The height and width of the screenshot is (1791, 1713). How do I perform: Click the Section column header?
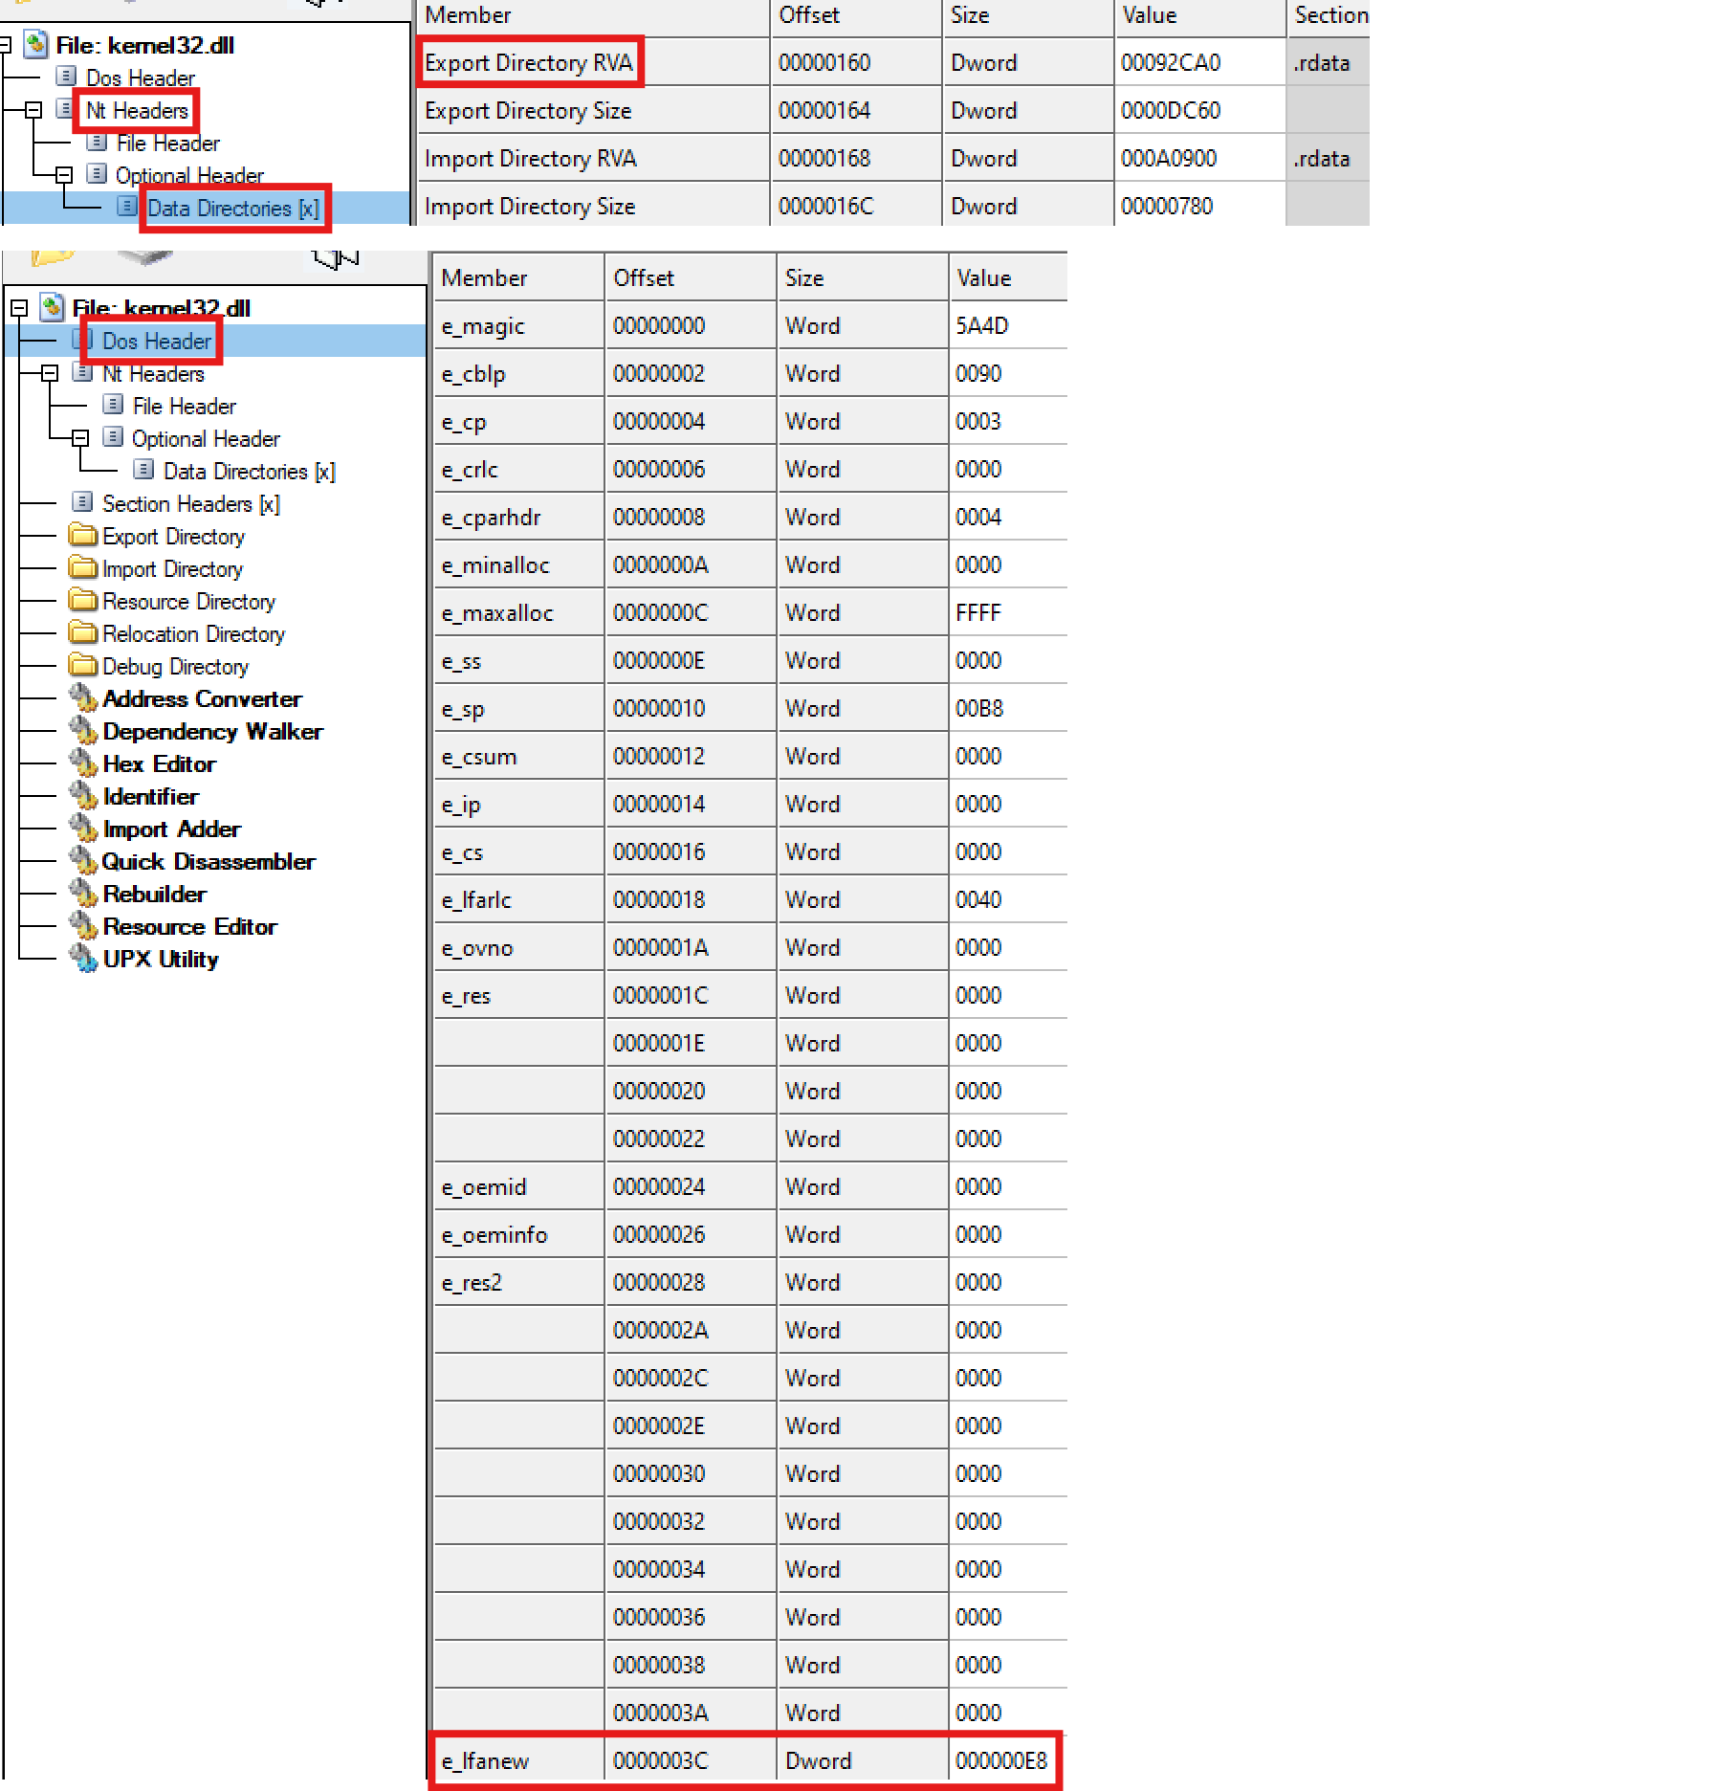click(x=1329, y=15)
